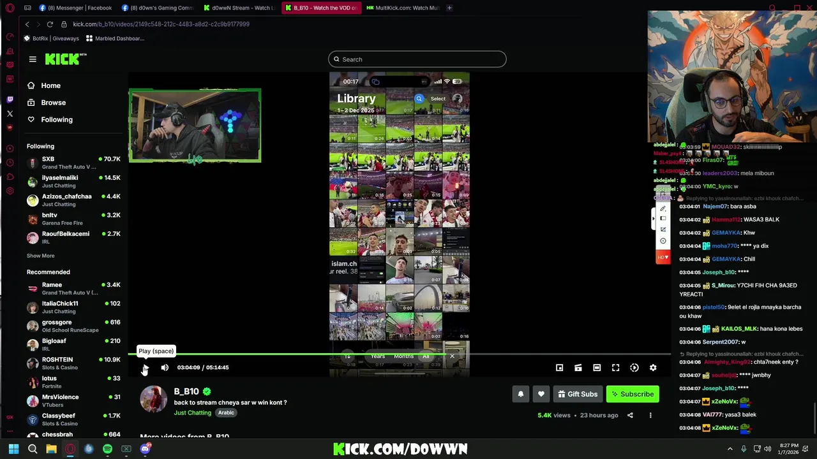817x459 pixels.
Task: Open File Explorer from taskbar
Action: (x=51, y=449)
